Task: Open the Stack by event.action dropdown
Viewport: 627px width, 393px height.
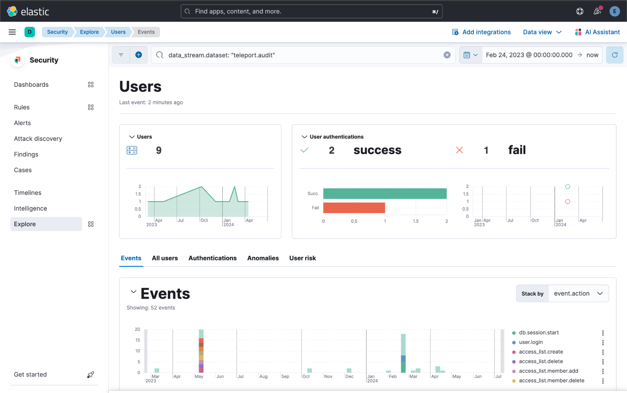Action: point(578,293)
